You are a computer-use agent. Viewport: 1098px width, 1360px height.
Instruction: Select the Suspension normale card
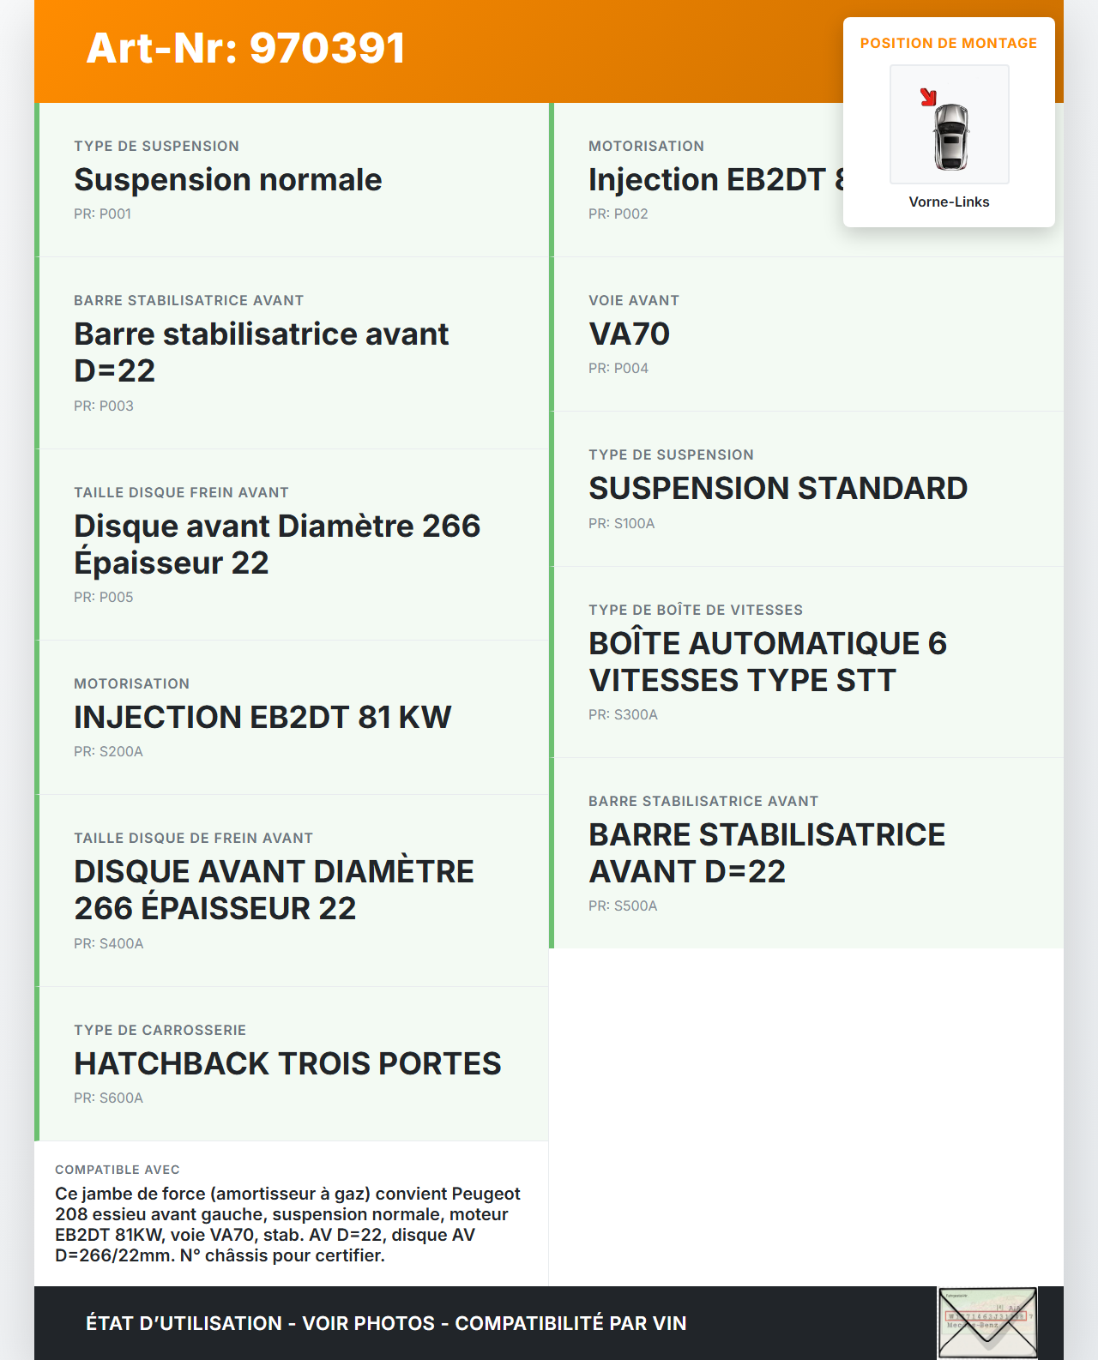click(x=292, y=180)
